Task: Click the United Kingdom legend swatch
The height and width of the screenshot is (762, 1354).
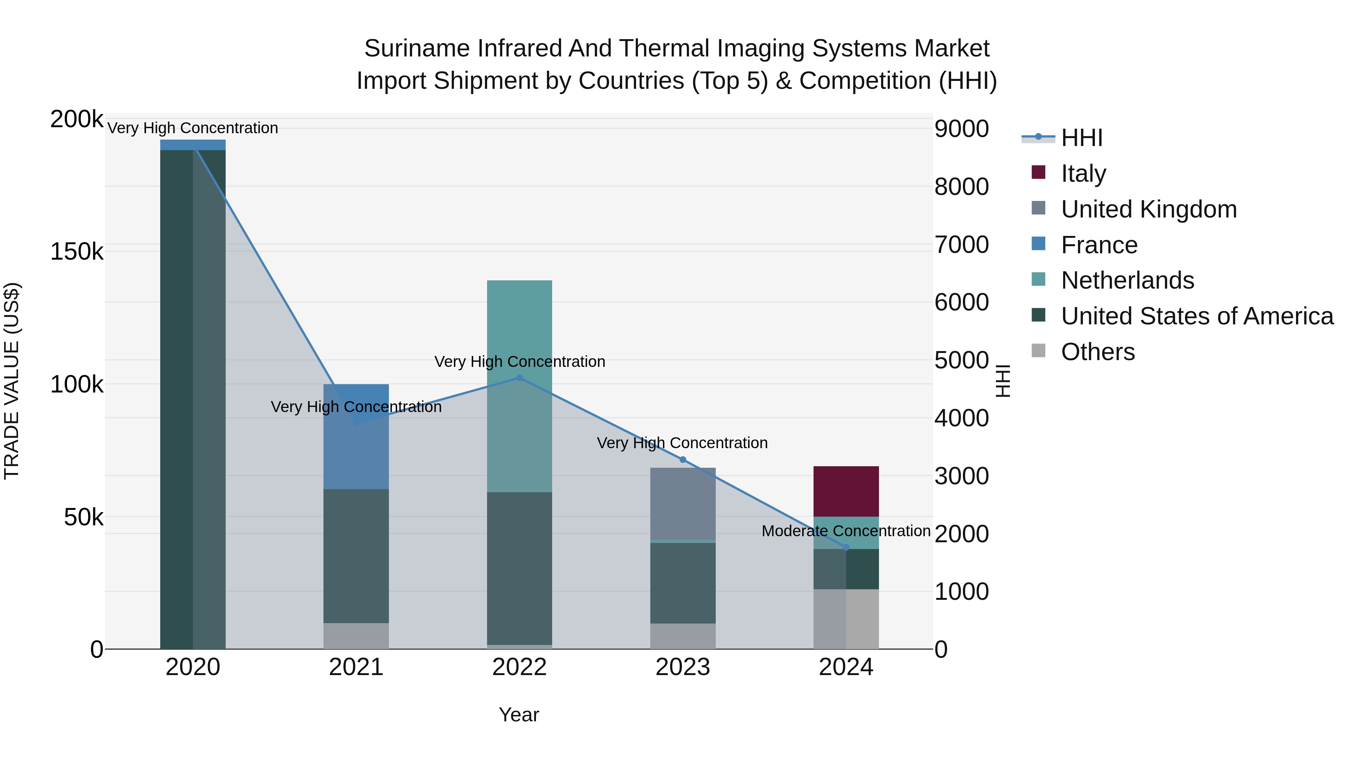Action: [x=1038, y=208]
